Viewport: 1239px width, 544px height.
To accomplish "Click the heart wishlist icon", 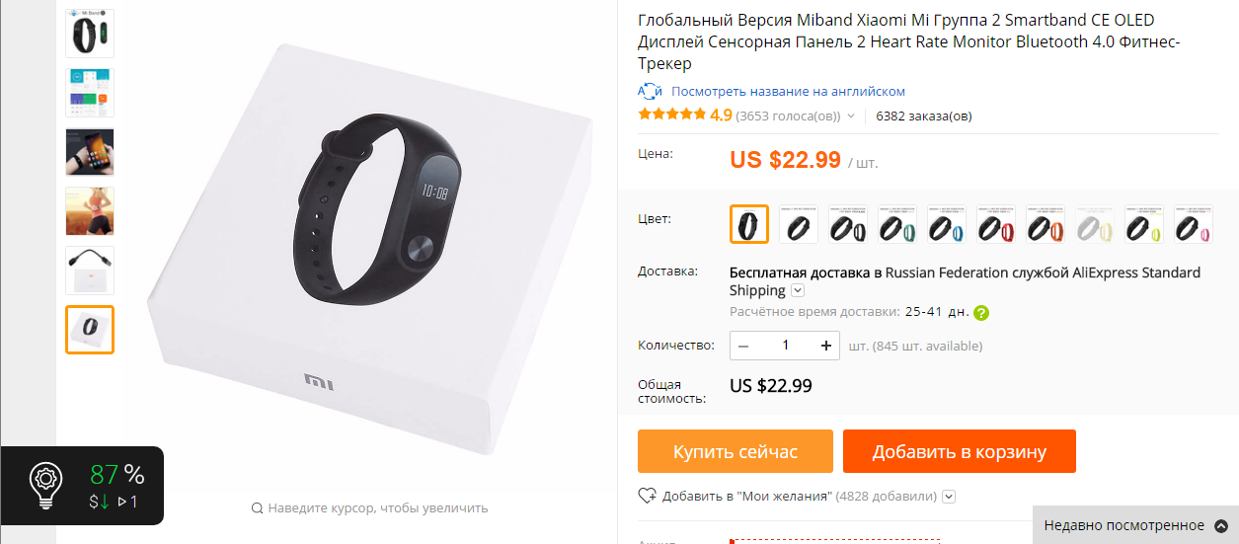I will click(x=648, y=496).
